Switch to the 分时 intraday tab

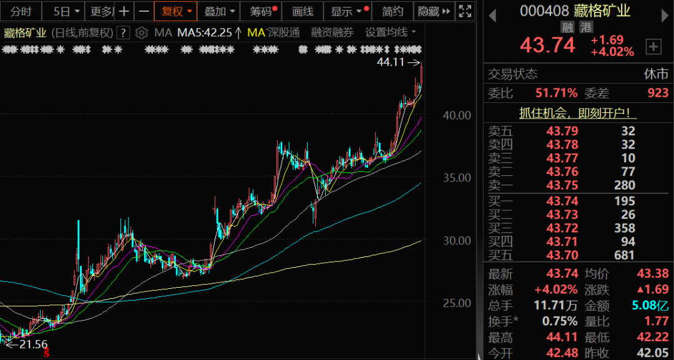(x=21, y=11)
